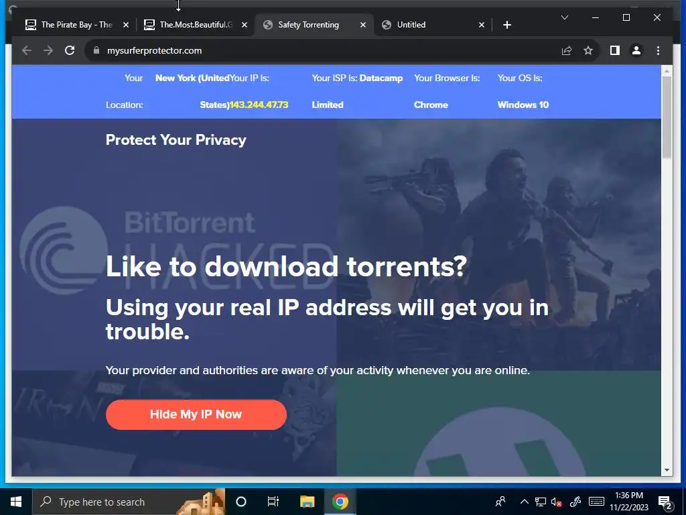
Task: Close The.Most.Beautiful.G tab
Action: pyautogui.click(x=245, y=25)
